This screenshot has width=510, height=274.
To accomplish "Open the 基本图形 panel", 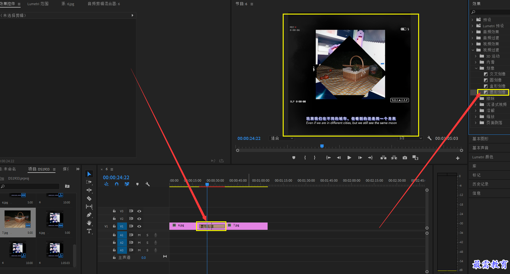I will [480, 139].
